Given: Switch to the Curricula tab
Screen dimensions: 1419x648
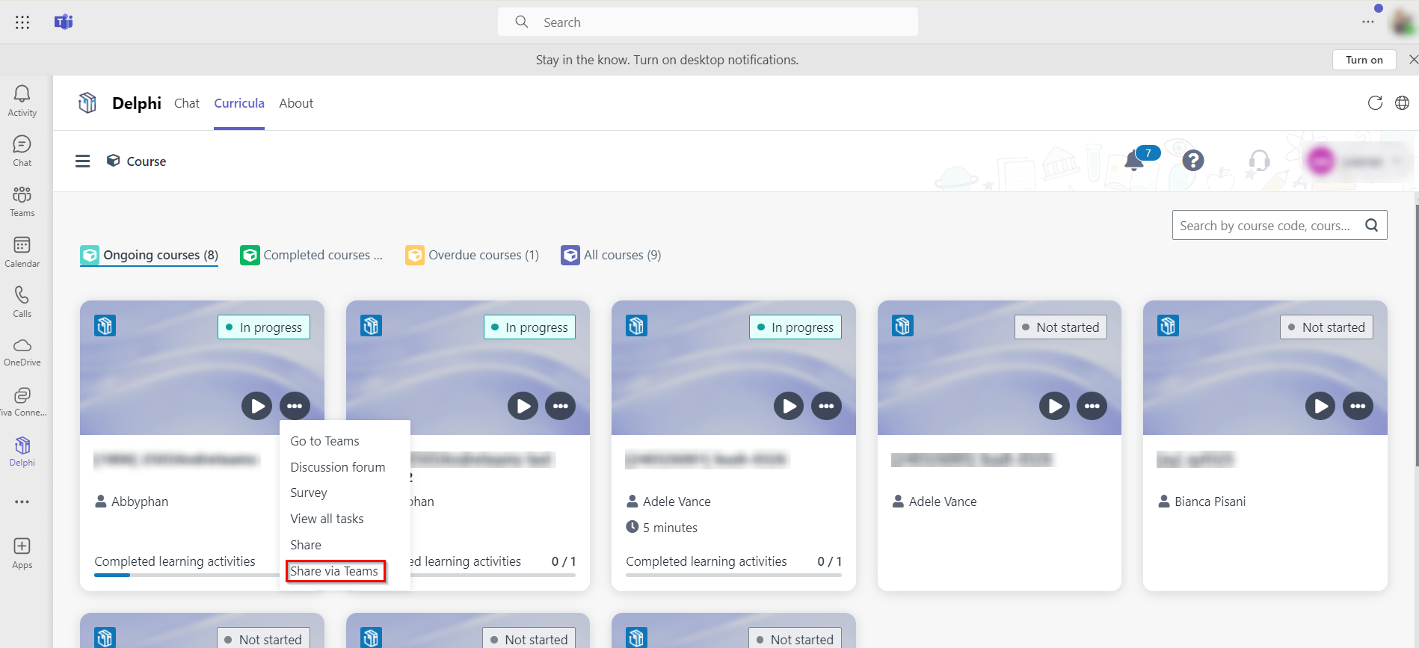Looking at the screenshot, I should tap(239, 103).
